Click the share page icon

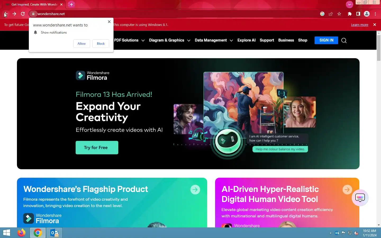click(331, 14)
